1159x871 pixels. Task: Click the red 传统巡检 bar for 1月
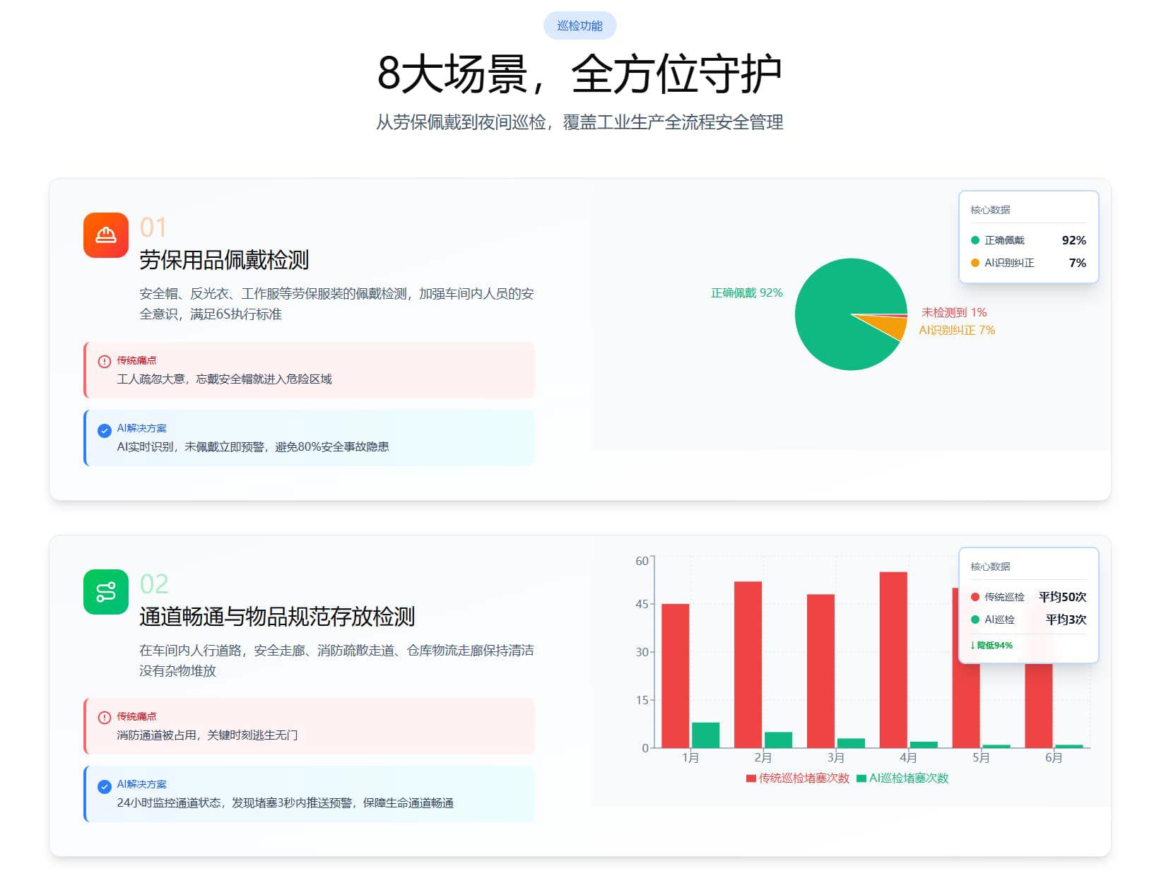(x=675, y=675)
